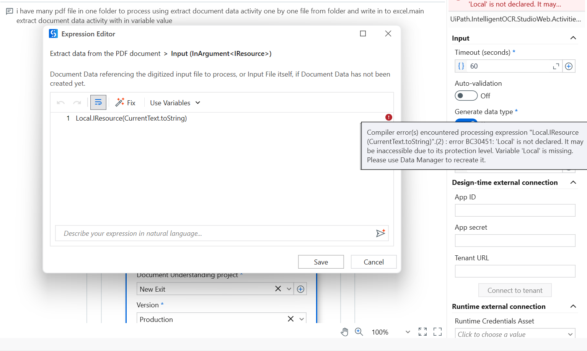Click the Timeout (seconds) value field
Screen dimensions: 587x351
tap(509, 66)
